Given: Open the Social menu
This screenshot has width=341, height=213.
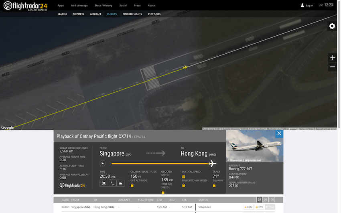Looking at the screenshot, I should pyautogui.click(x=123, y=6).
